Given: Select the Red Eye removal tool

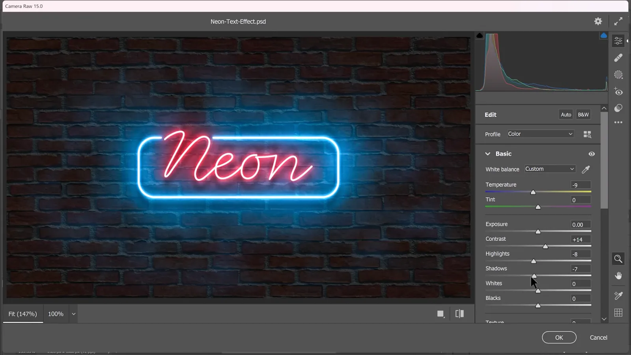Looking at the screenshot, I should (x=618, y=92).
